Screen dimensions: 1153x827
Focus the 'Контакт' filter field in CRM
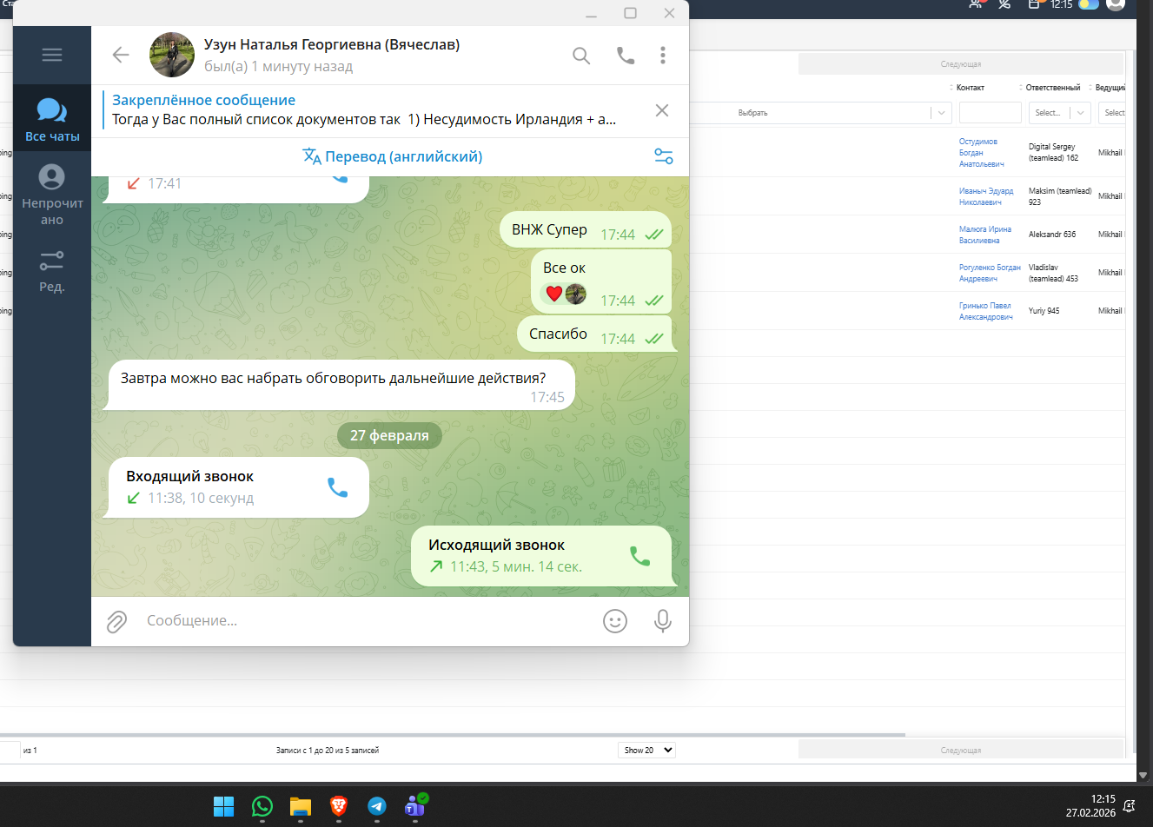(991, 113)
